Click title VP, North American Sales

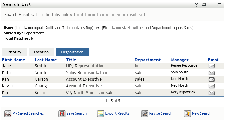point(91,93)
